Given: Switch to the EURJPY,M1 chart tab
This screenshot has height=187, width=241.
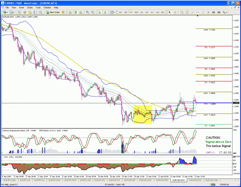Looking at the screenshot, I should tap(99, 180).
